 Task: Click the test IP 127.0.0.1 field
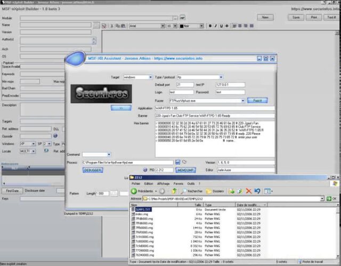tap(230, 85)
